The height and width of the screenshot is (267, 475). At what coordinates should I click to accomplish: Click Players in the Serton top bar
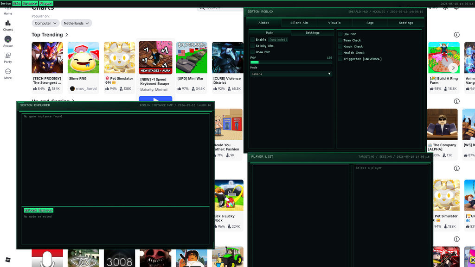point(46,3)
